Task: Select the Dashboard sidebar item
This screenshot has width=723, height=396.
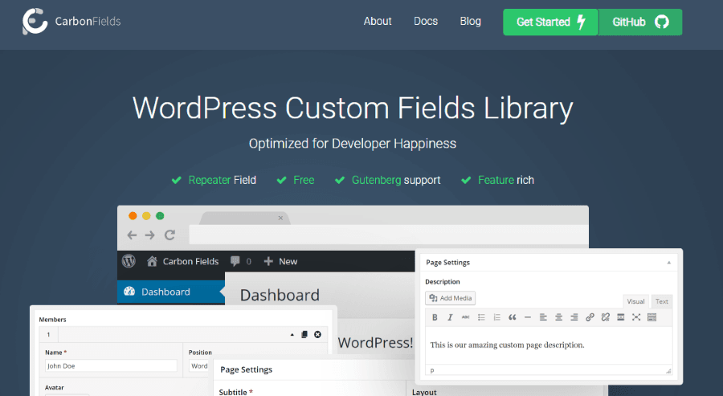Action: pos(171,292)
